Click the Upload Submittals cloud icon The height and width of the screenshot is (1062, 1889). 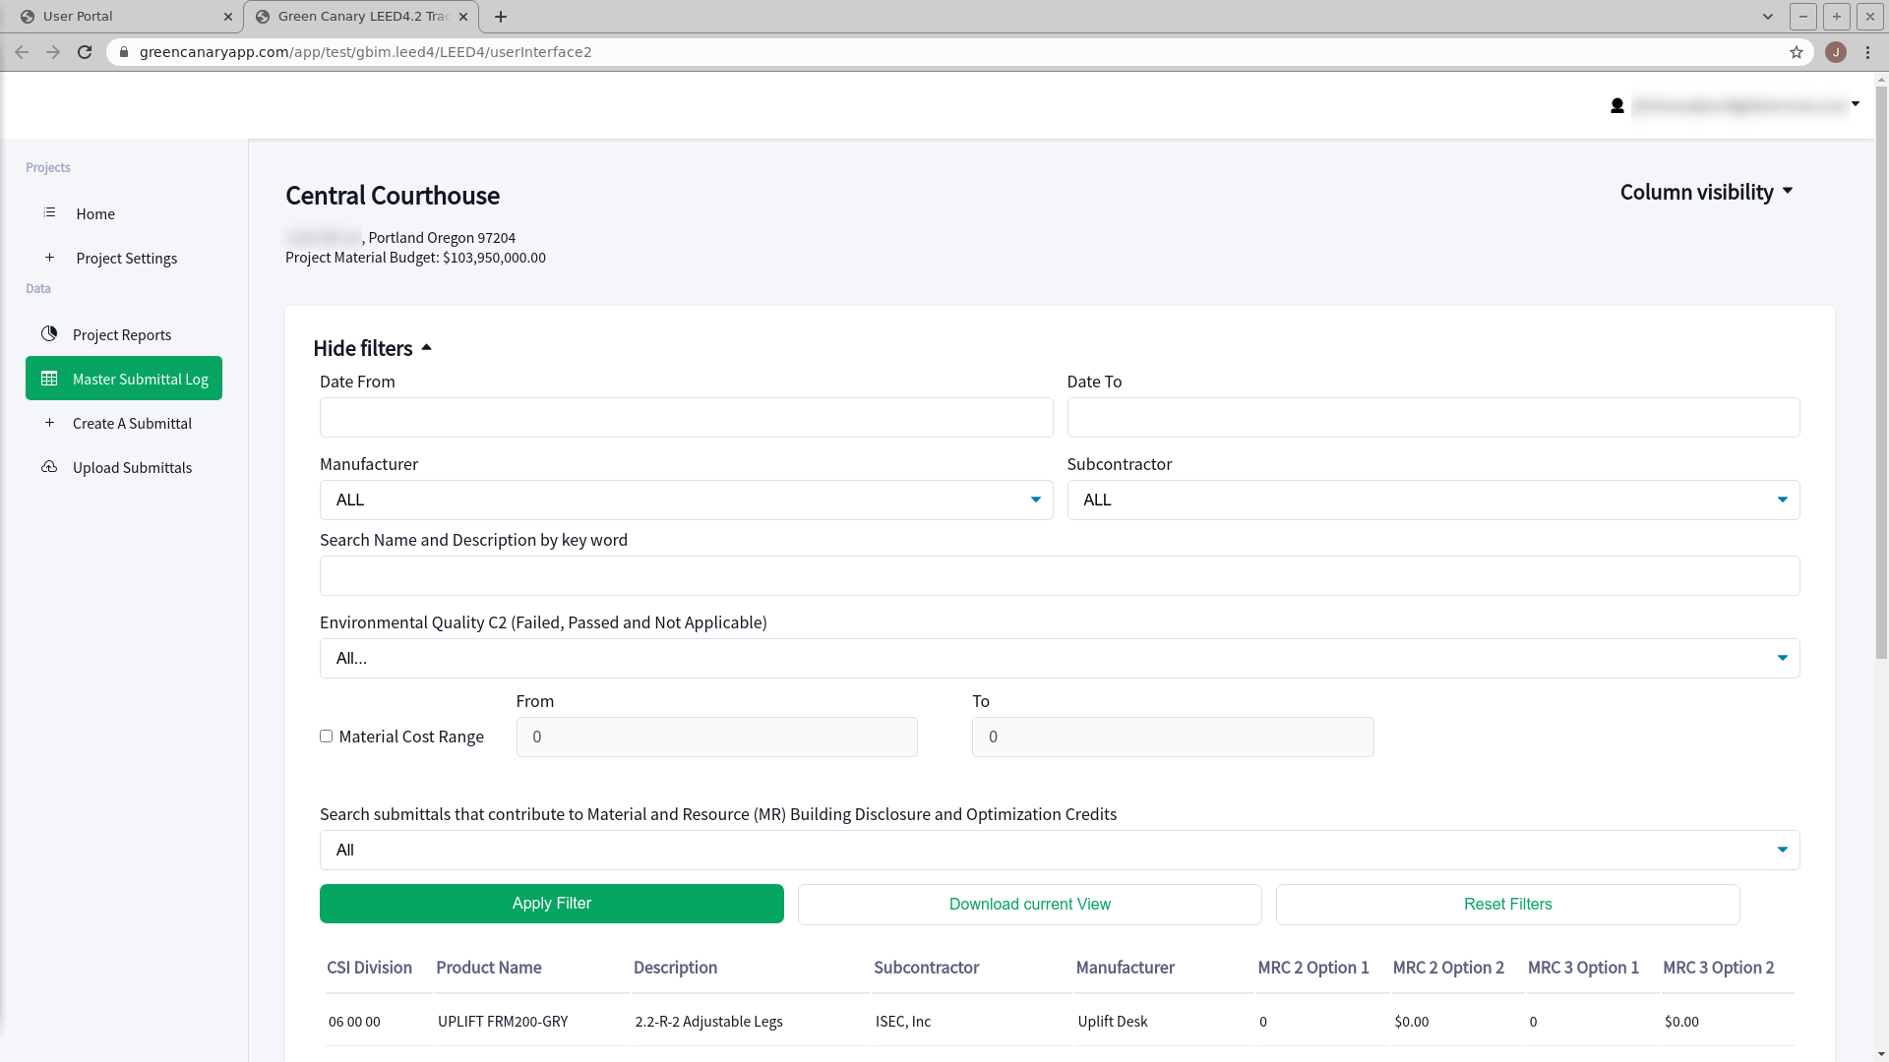(x=49, y=467)
